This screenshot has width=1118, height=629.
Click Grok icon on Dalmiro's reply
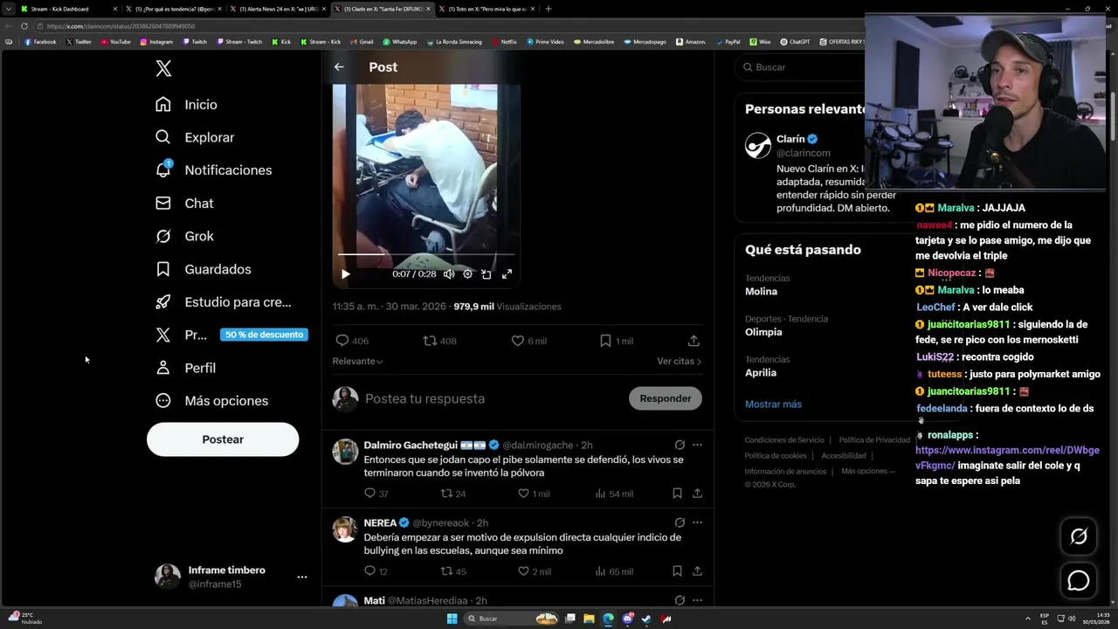[x=680, y=445]
